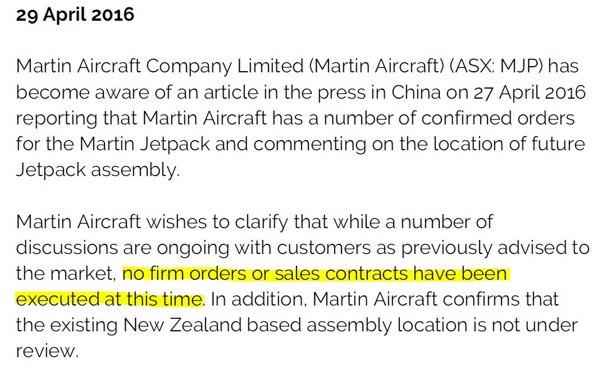Click the phrase "wishes to clarify"
This screenshot has height=370, width=615.
pyautogui.click(x=217, y=222)
